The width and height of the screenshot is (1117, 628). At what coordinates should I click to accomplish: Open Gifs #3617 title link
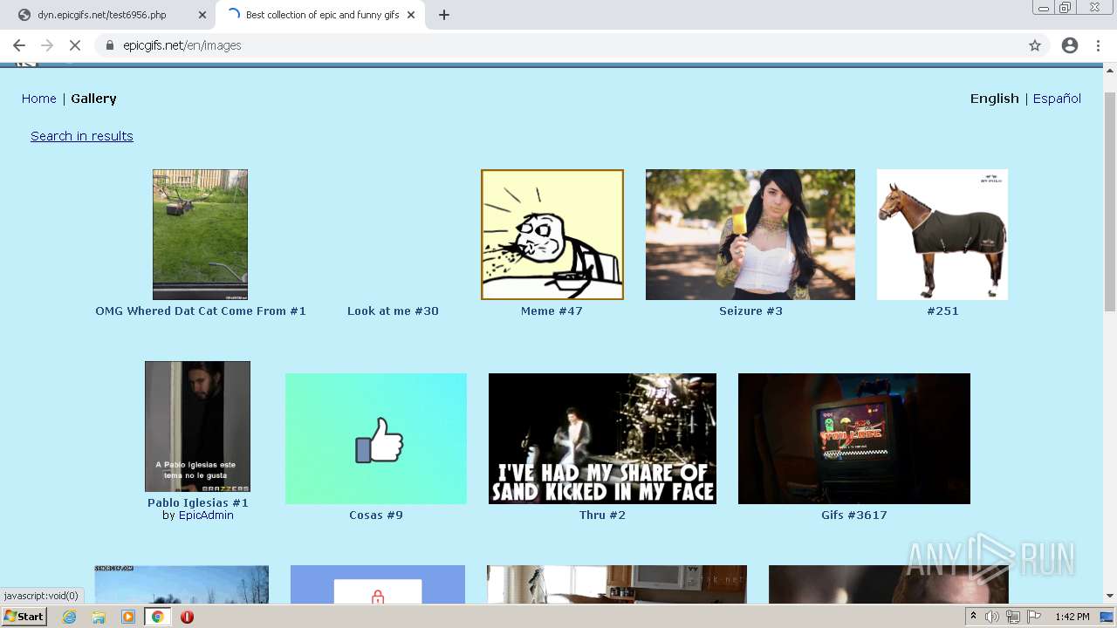click(854, 515)
